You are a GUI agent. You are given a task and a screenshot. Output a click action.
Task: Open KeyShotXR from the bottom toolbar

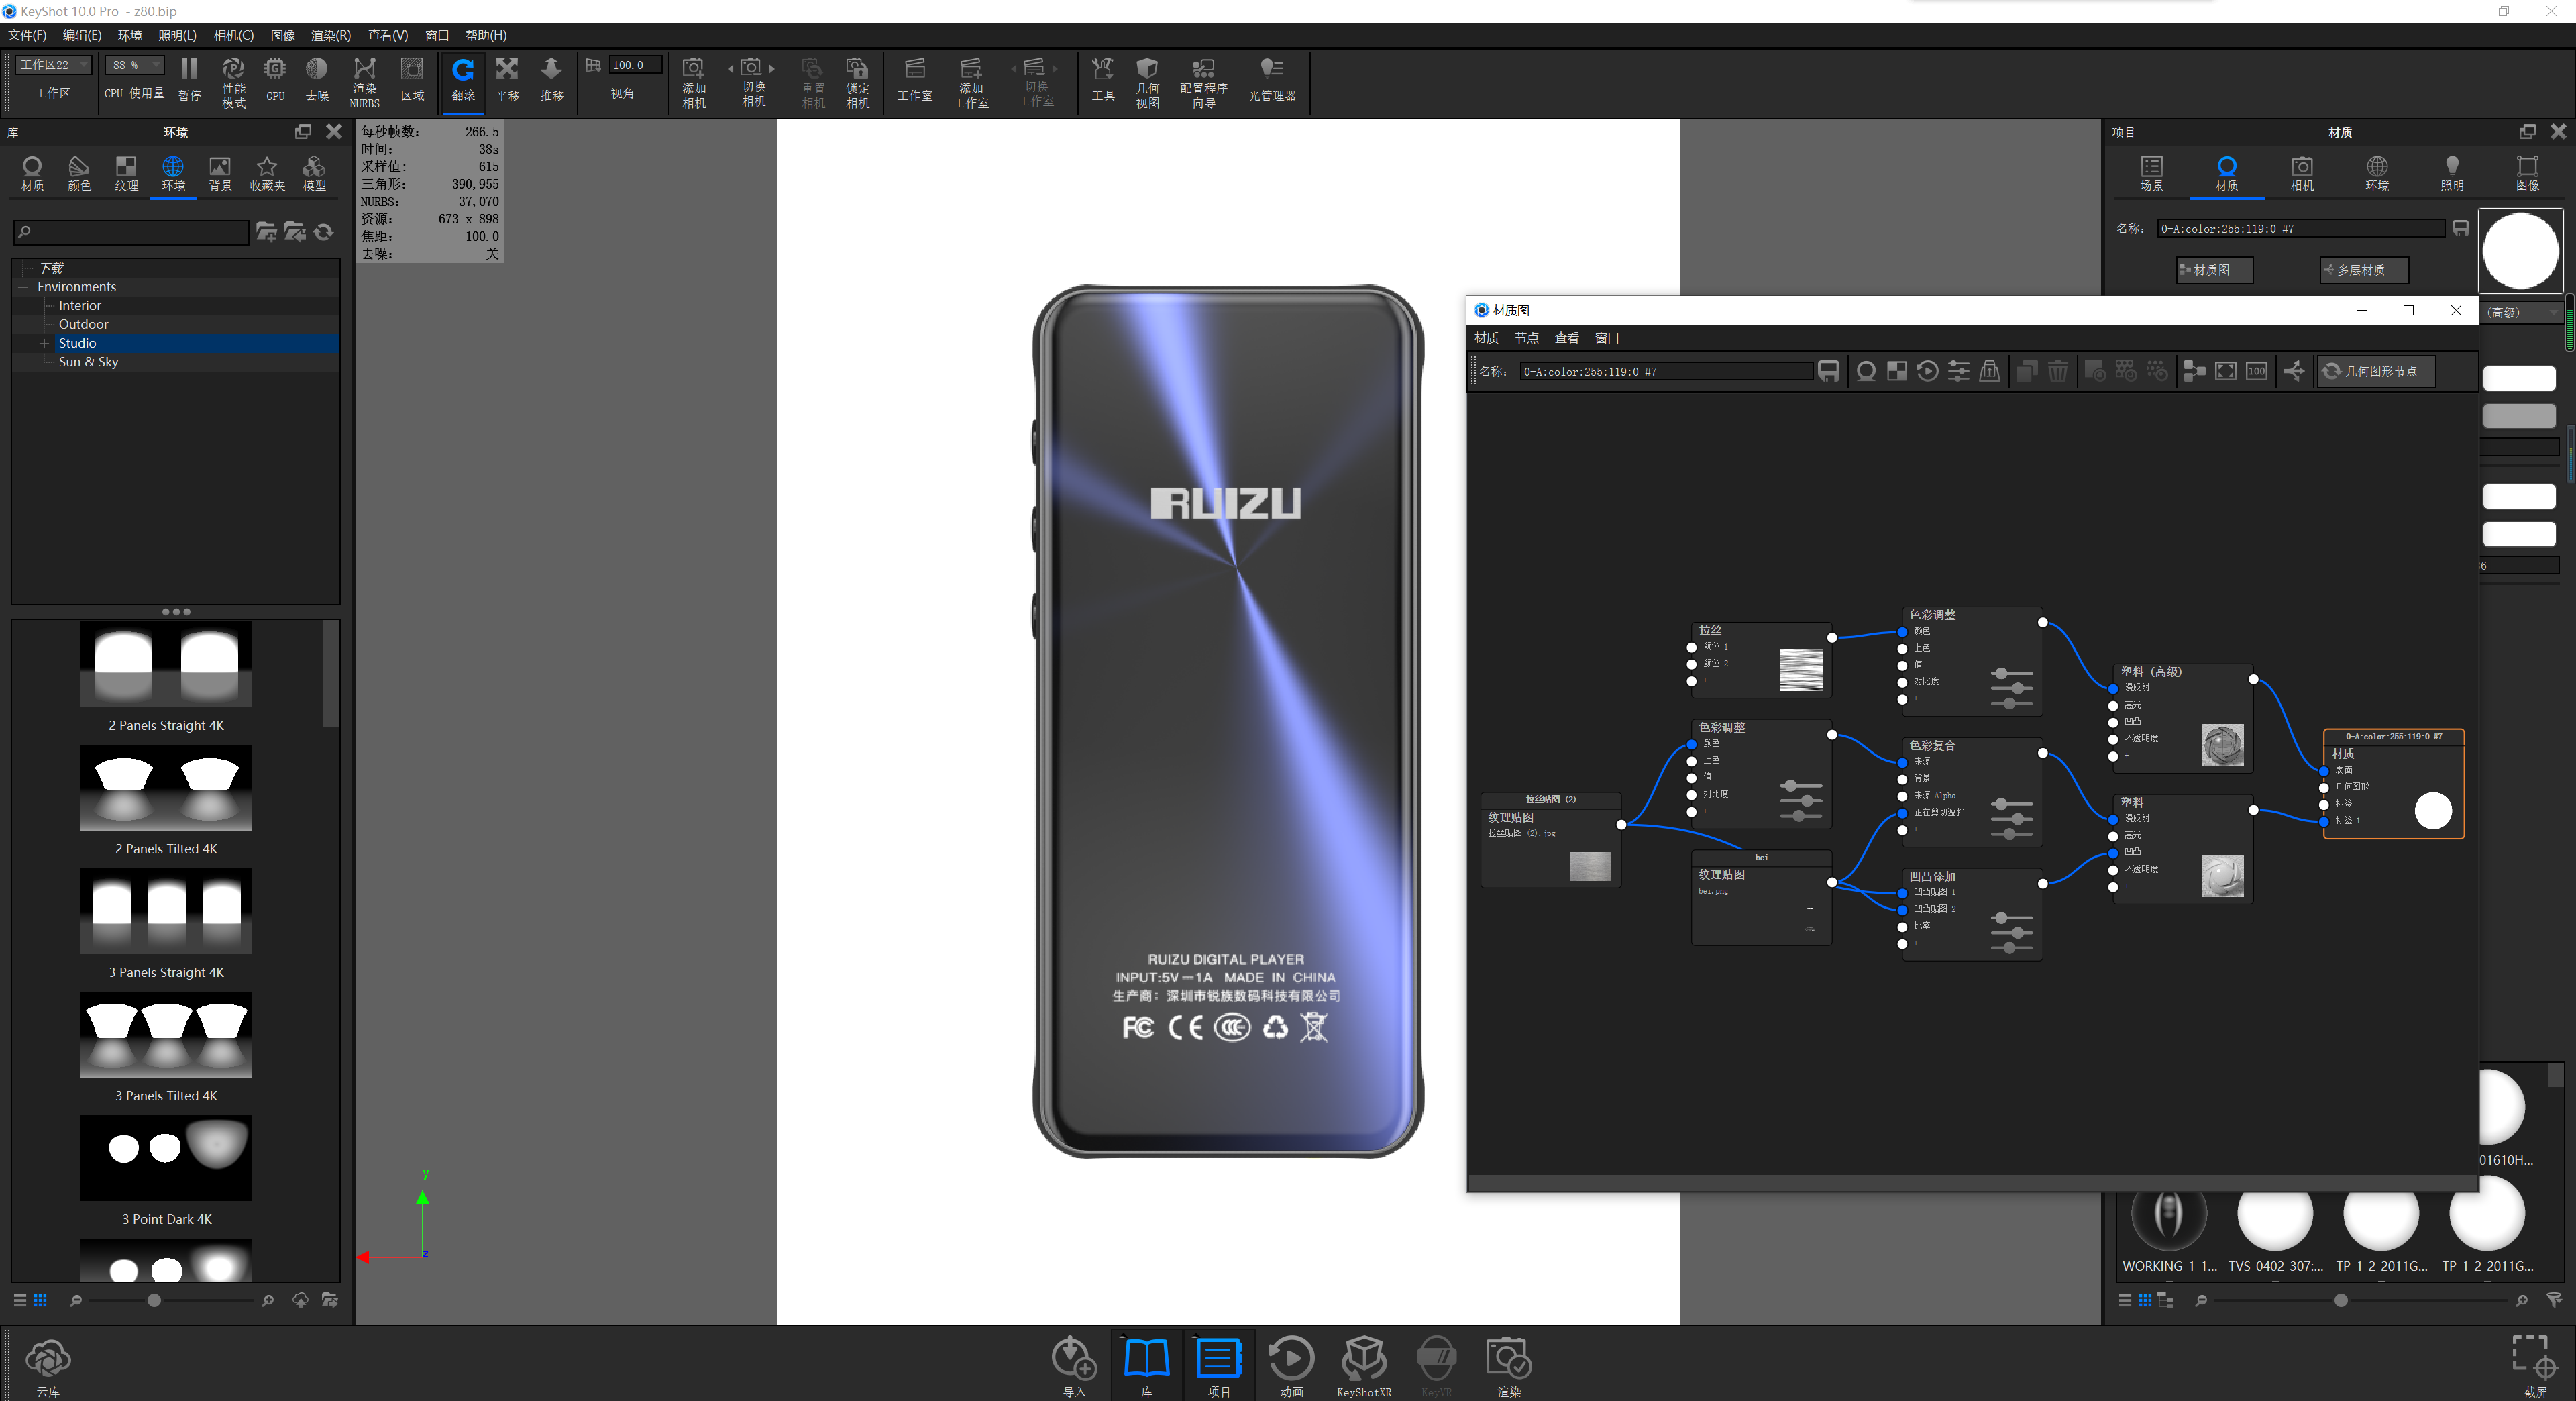[1364, 1363]
